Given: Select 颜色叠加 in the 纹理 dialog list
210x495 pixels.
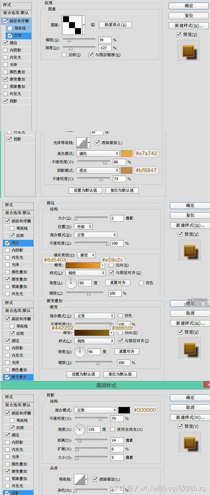Looking at the screenshot, I should tap(17, 72).
